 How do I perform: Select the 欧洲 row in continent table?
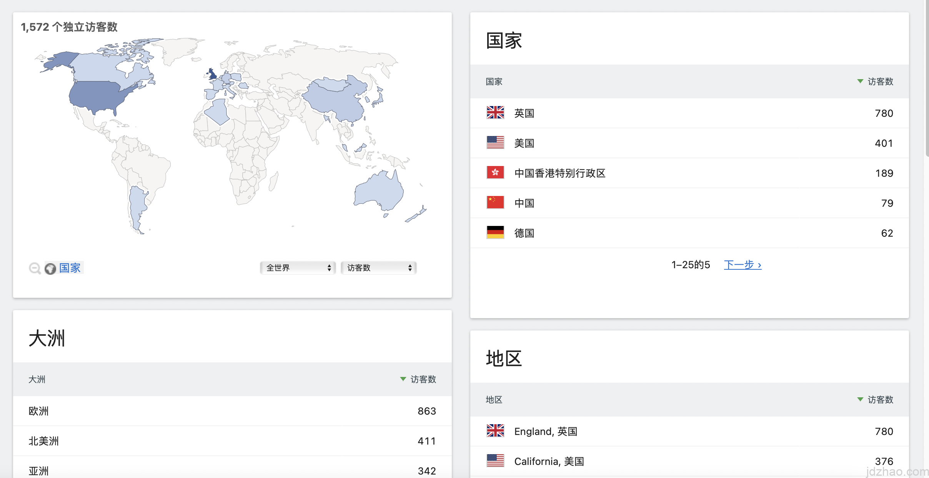(x=38, y=411)
